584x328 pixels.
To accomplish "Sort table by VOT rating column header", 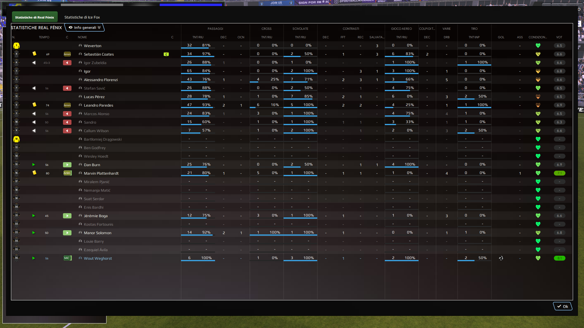I will 559,37.
